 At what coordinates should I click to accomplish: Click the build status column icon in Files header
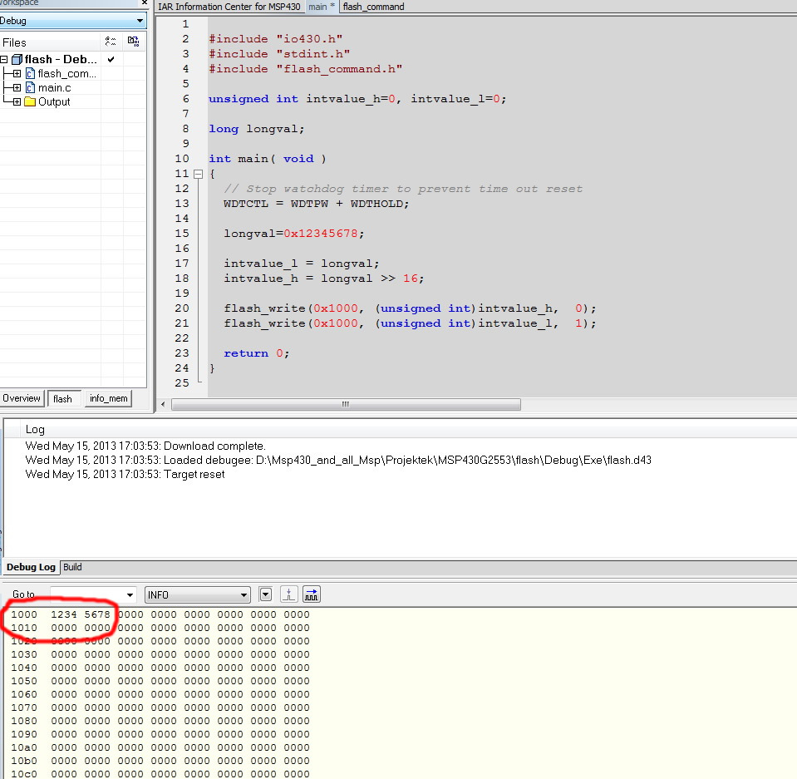tap(133, 42)
